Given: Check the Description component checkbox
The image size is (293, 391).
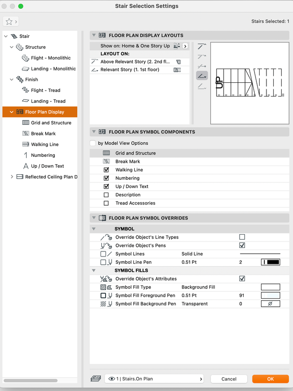Looking at the screenshot, I should click(106, 195).
